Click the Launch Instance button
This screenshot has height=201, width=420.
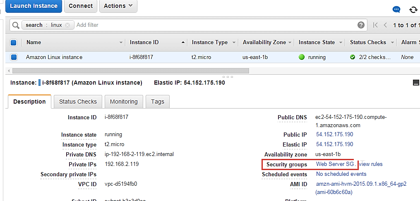[34, 6]
